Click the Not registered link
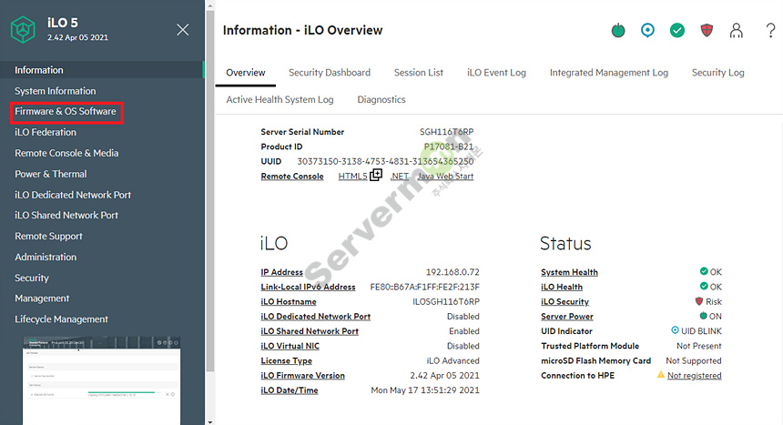783x425 pixels. (x=694, y=376)
